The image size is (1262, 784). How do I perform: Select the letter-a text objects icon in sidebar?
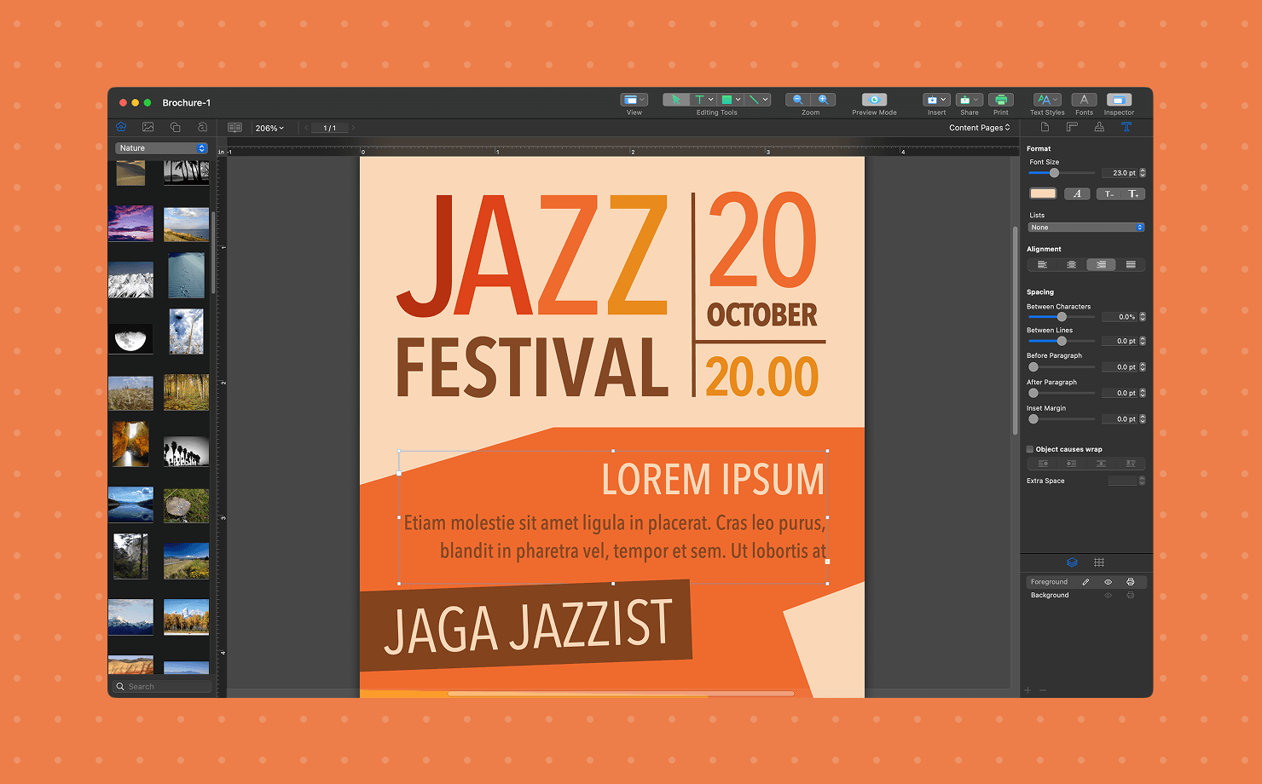pos(202,127)
